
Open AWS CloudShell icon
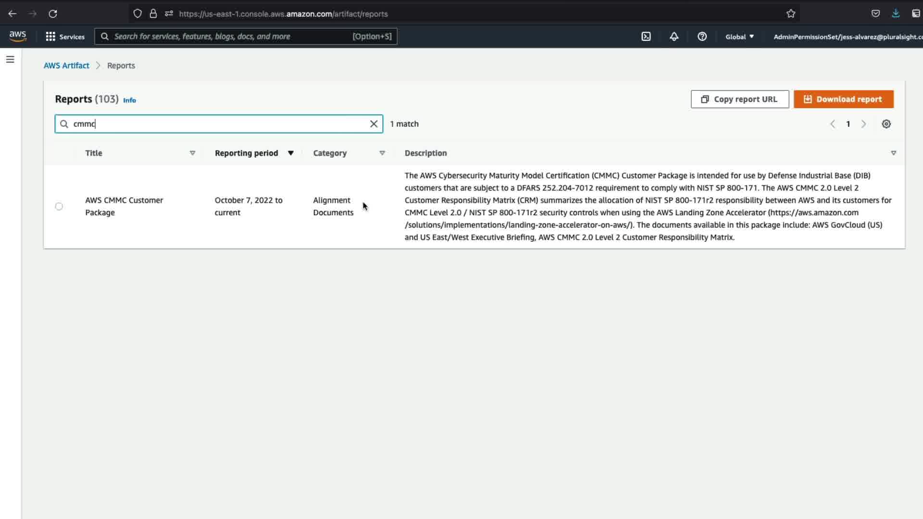coord(646,37)
